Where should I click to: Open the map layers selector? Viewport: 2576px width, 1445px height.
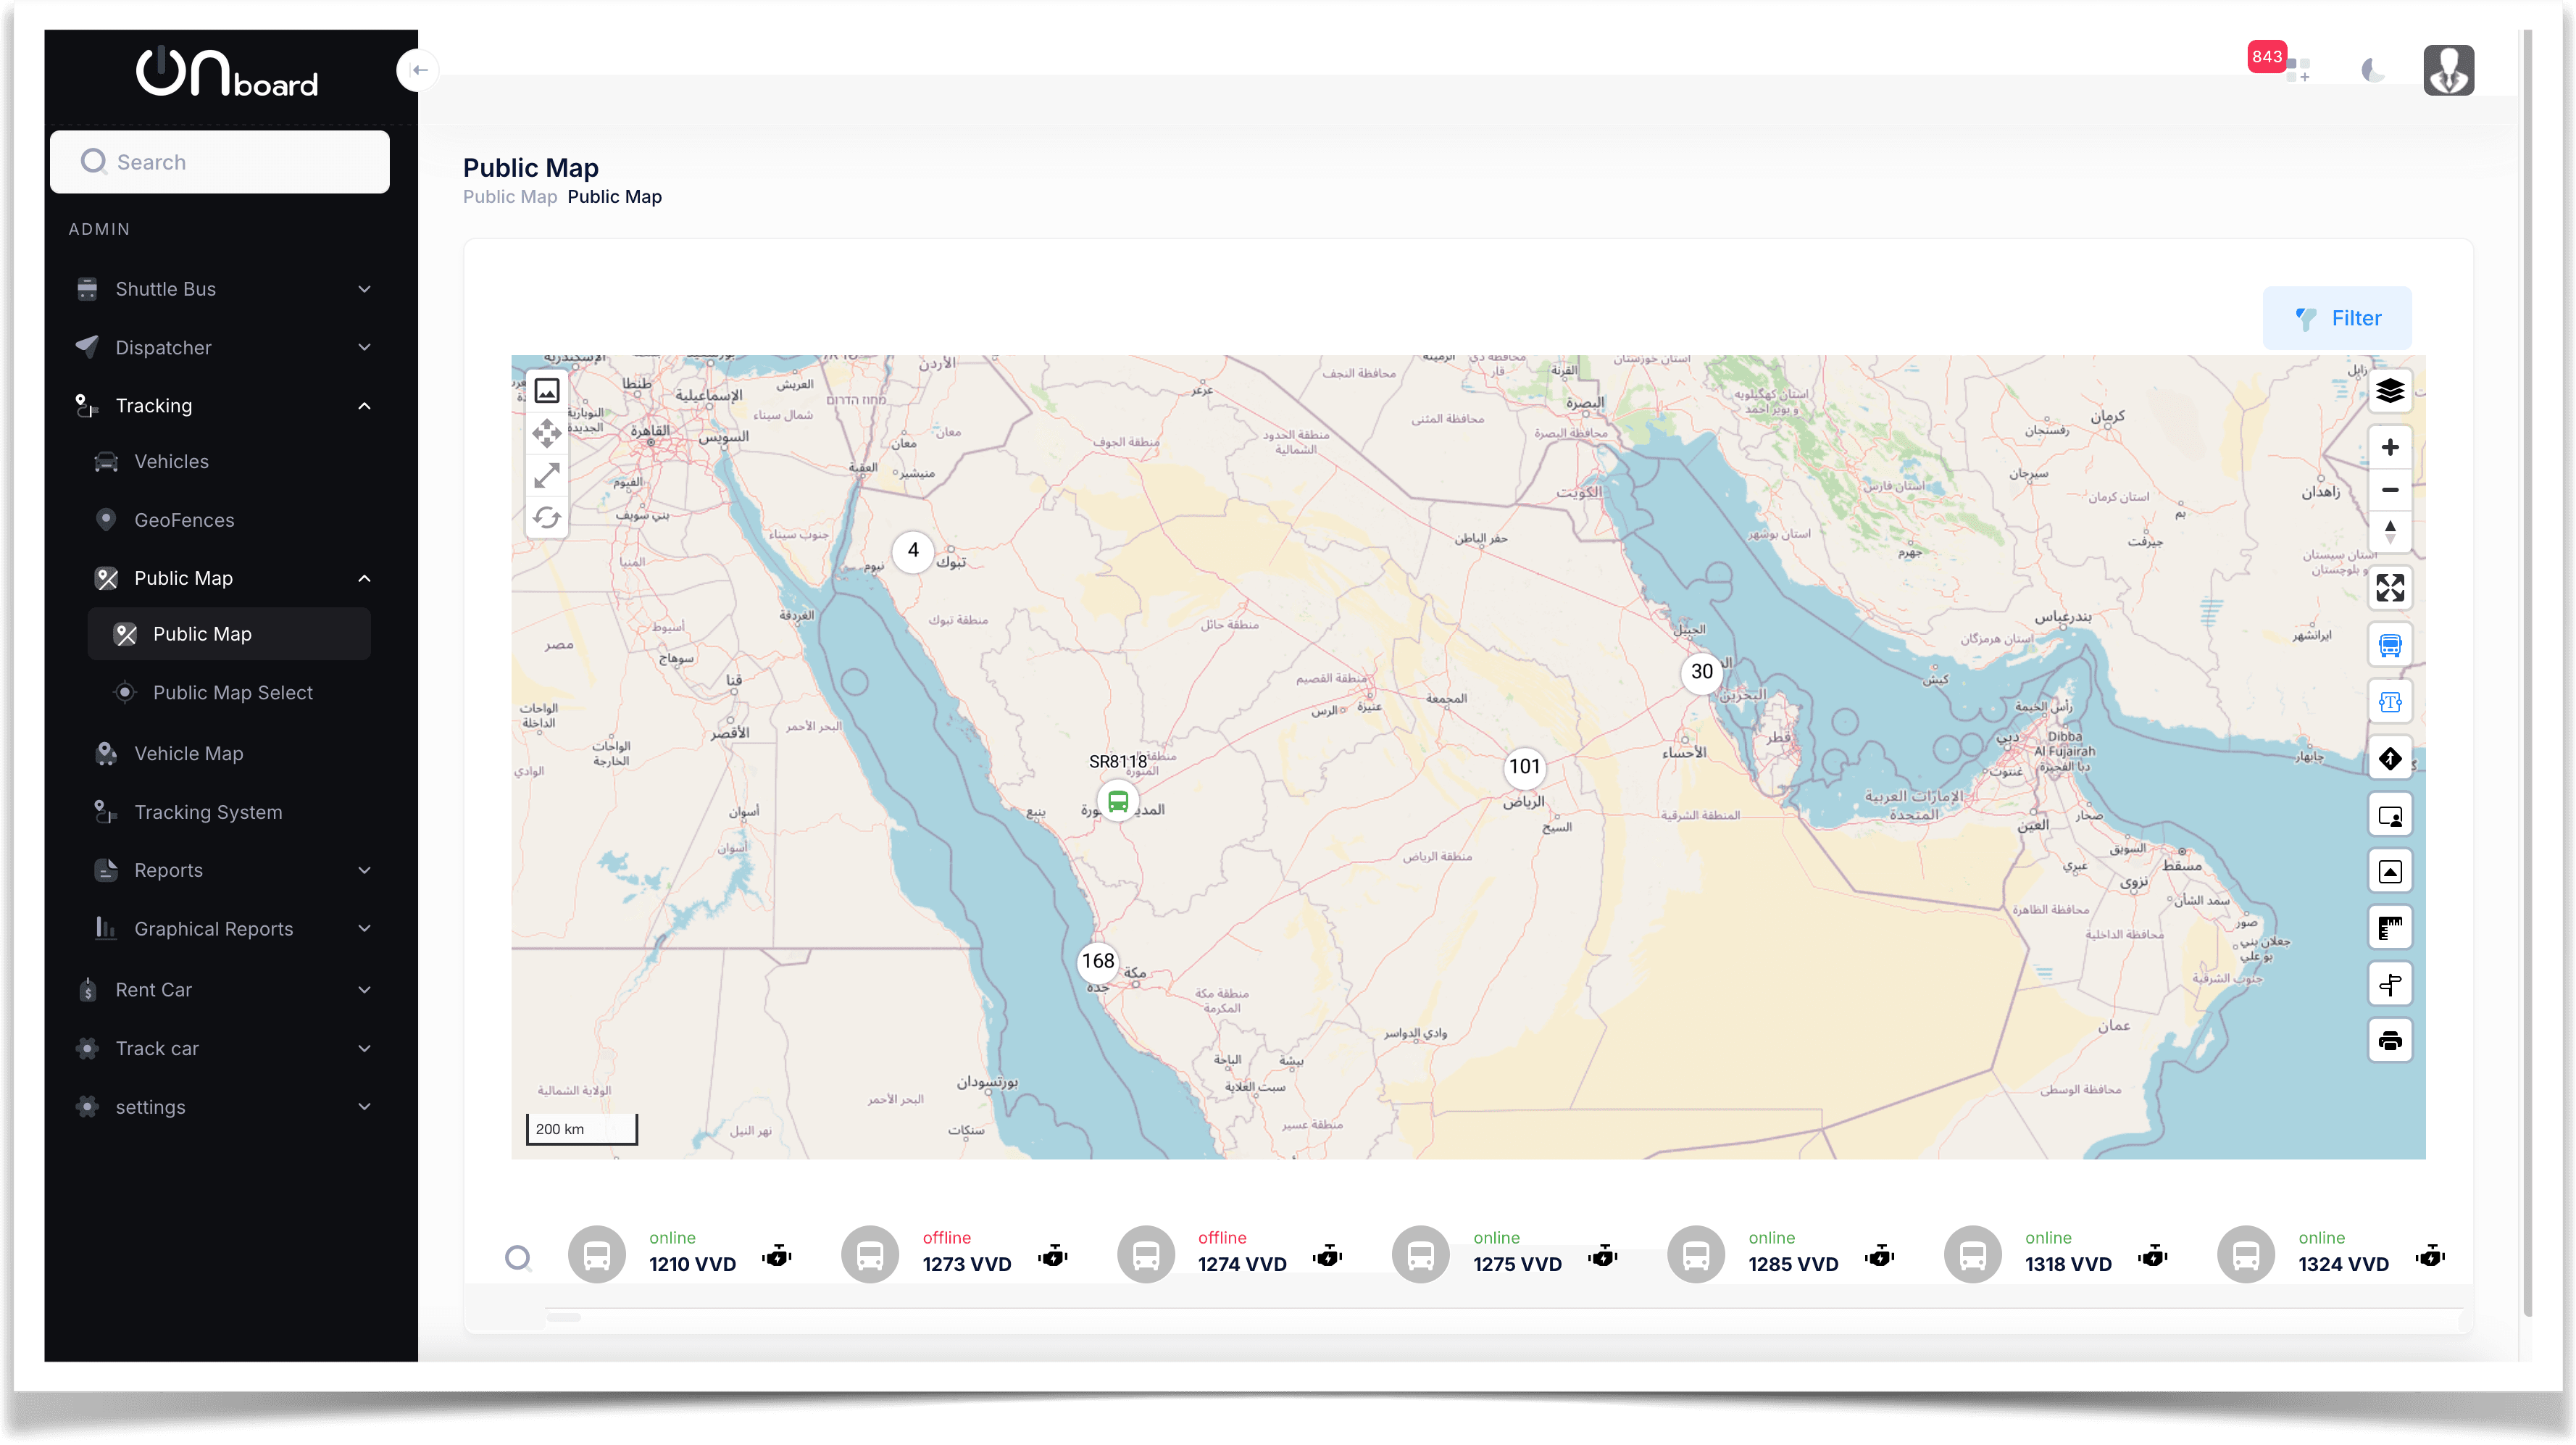coord(2391,390)
